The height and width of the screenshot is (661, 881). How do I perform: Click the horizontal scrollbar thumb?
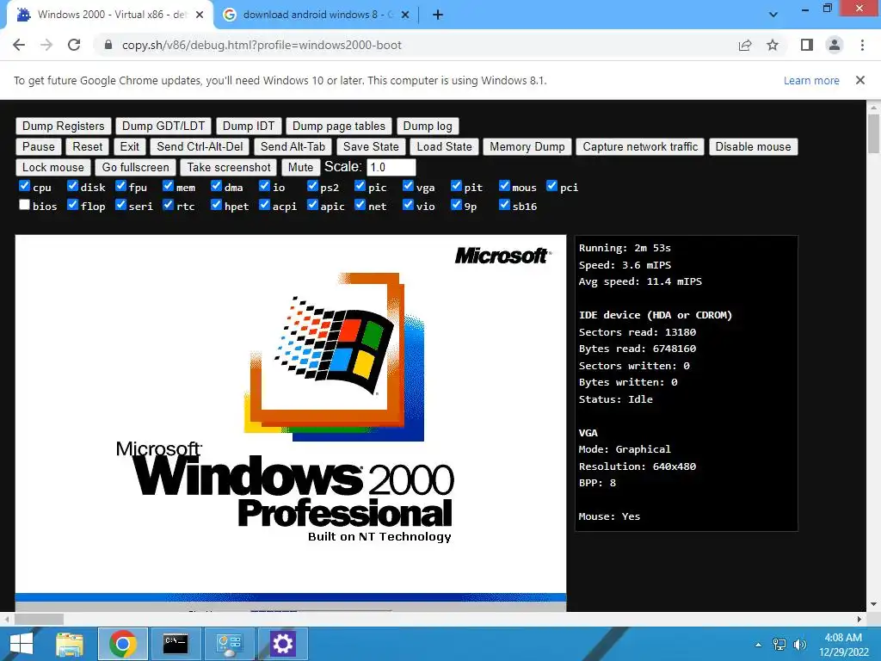39,620
